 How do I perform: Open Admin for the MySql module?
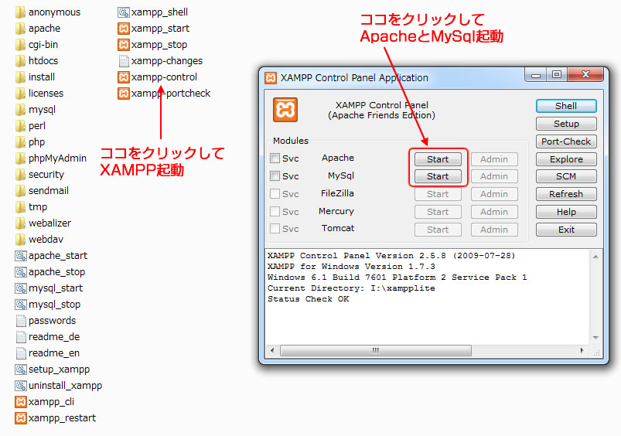pyautogui.click(x=494, y=176)
